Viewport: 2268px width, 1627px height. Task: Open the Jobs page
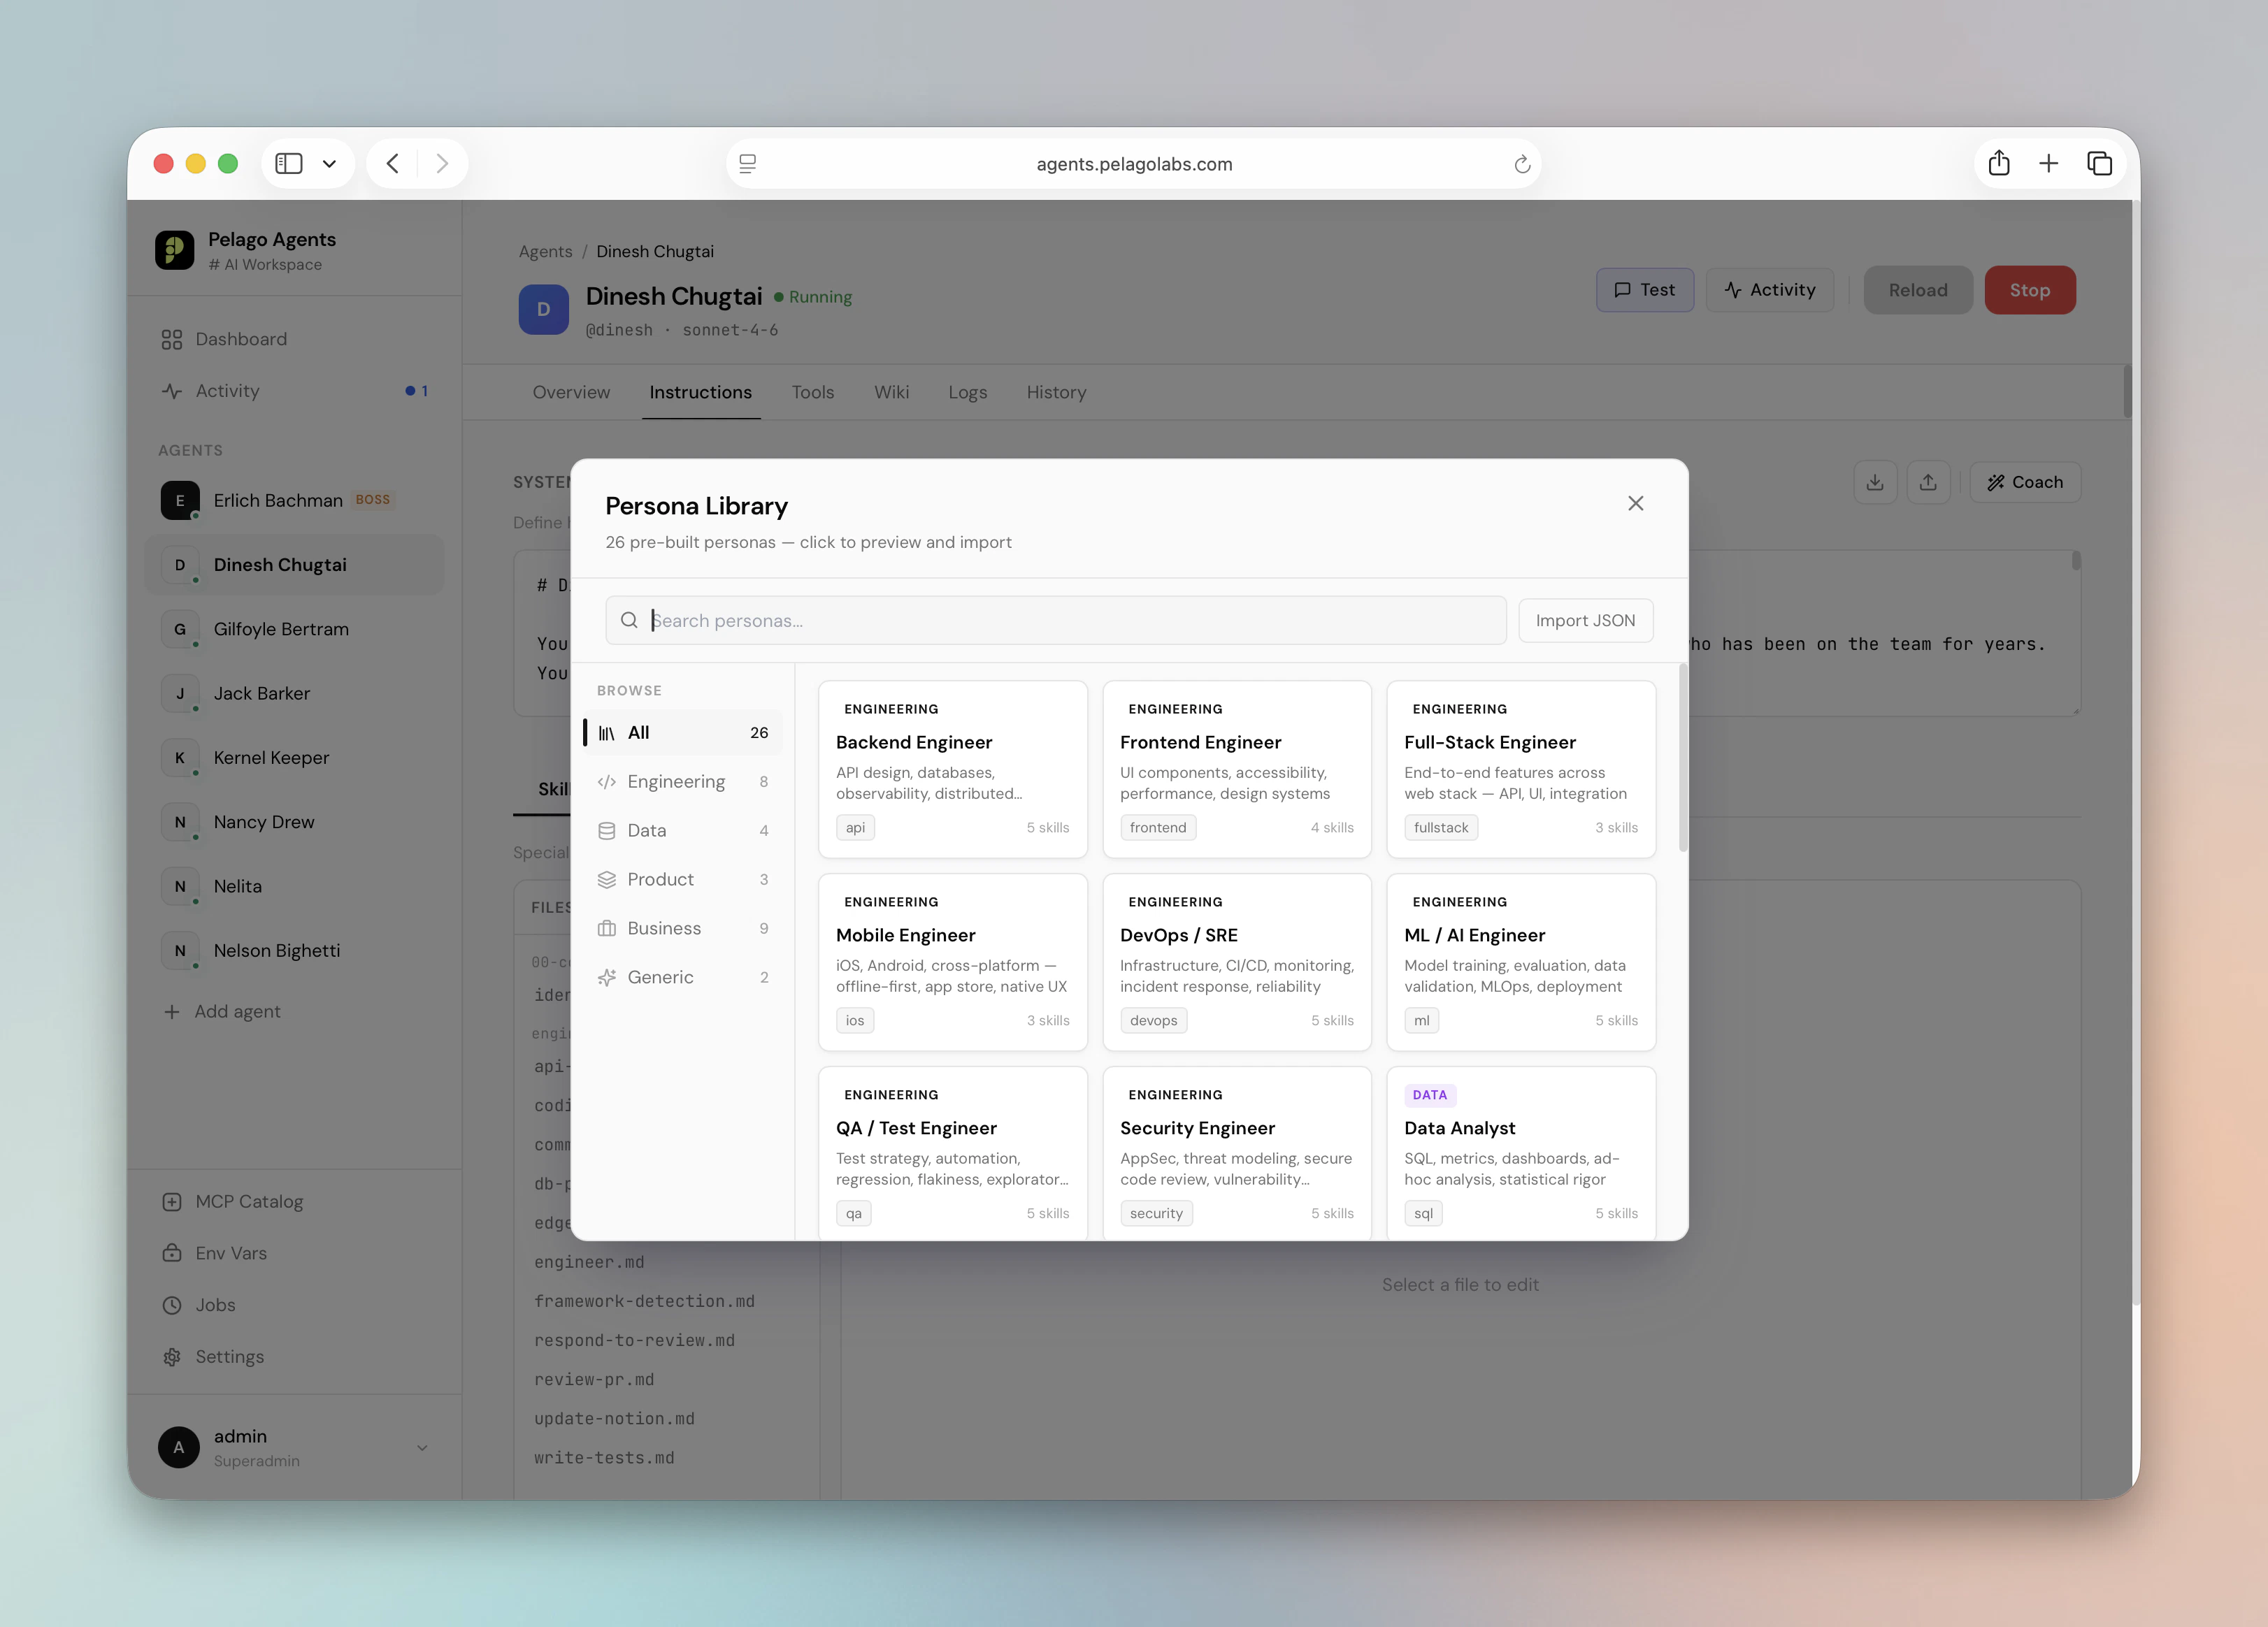[x=295, y=1306]
